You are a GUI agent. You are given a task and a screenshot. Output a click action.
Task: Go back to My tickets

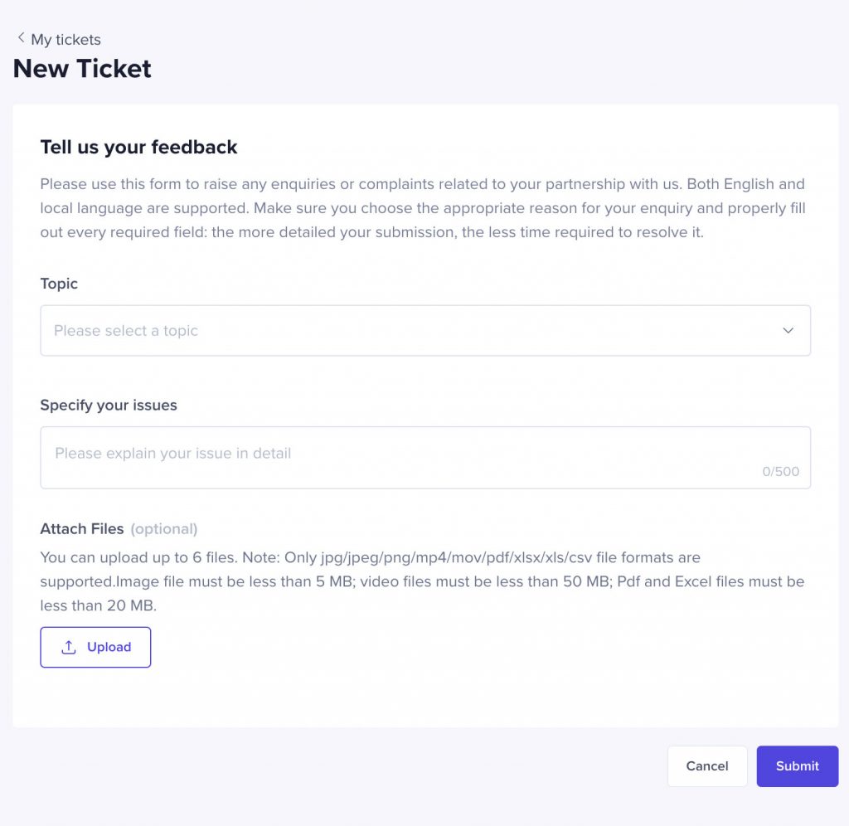[65, 40]
